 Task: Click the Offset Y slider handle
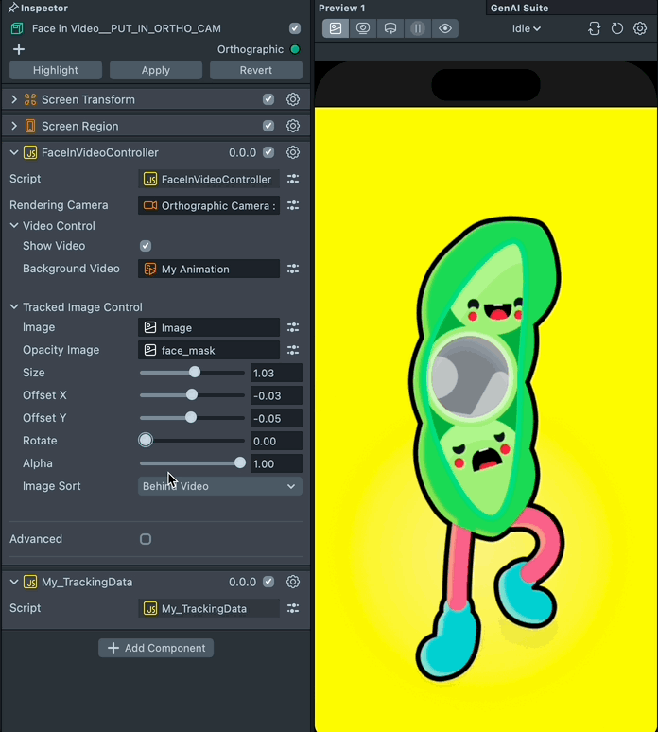(191, 417)
